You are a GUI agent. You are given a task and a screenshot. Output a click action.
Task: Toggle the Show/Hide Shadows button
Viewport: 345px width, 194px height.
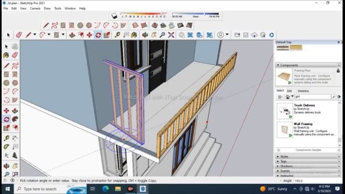pyautogui.click(x=114, y=16)
